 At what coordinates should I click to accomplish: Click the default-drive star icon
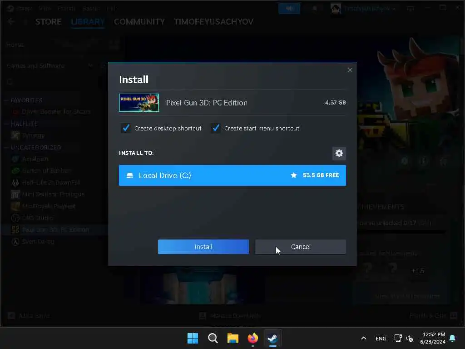click(x=294, y=175)
